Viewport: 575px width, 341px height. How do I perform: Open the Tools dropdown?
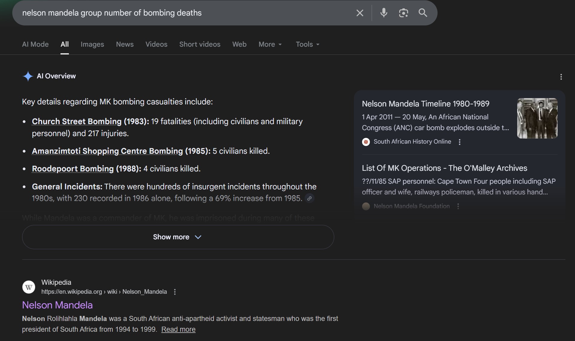tap(307, 44)
